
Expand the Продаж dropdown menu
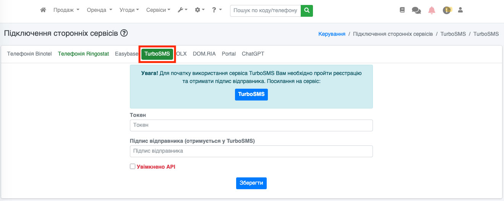point(66,10)
